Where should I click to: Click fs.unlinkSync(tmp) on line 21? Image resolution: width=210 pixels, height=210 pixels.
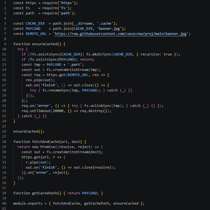tap(103, 106)
